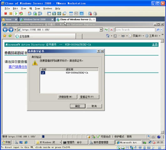This screenshot has height=150, width=166.
Task: Click the 颁发者 column header
Action: click(81, 70)
